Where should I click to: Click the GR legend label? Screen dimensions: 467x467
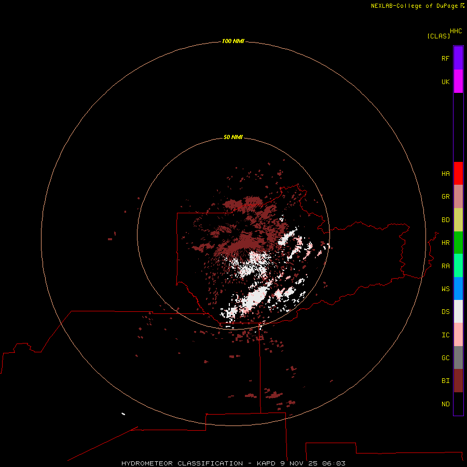pos(445,197)
